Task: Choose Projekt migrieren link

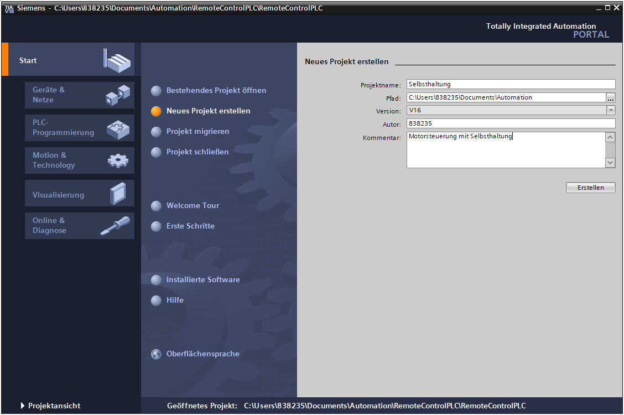Action: tap(198, 131)
